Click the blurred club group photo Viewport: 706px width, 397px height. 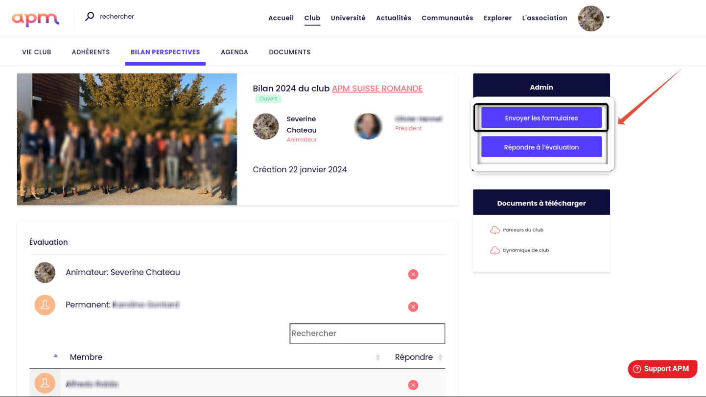(x=127, y=139)
